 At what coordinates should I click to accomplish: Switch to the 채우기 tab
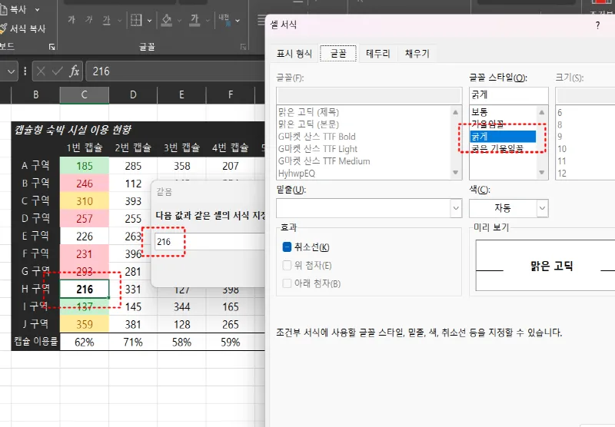[417, 54]
